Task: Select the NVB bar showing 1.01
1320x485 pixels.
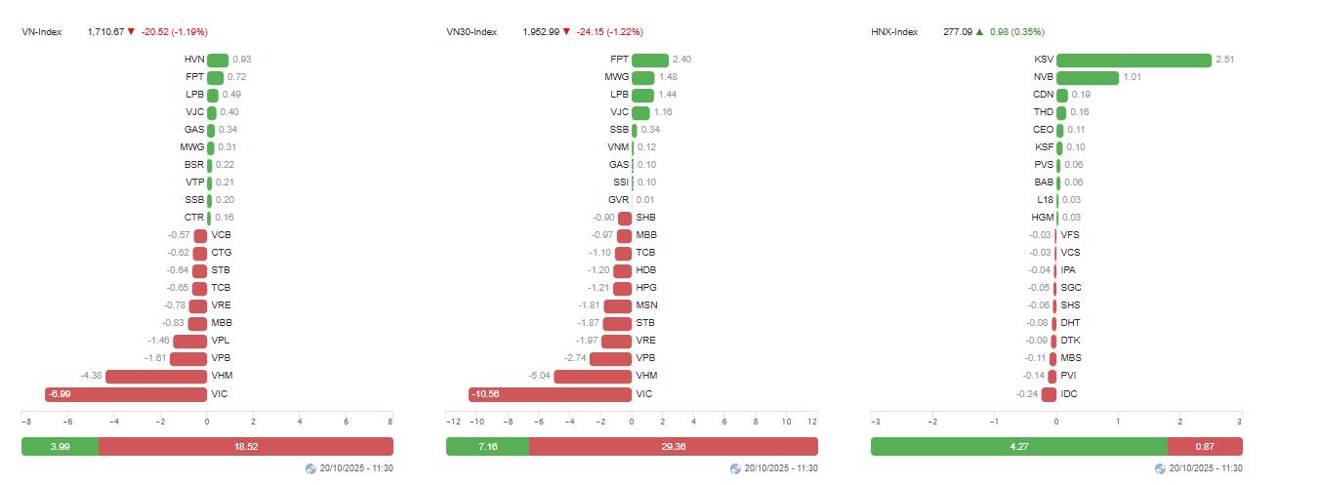Action: click(1088, 78)
